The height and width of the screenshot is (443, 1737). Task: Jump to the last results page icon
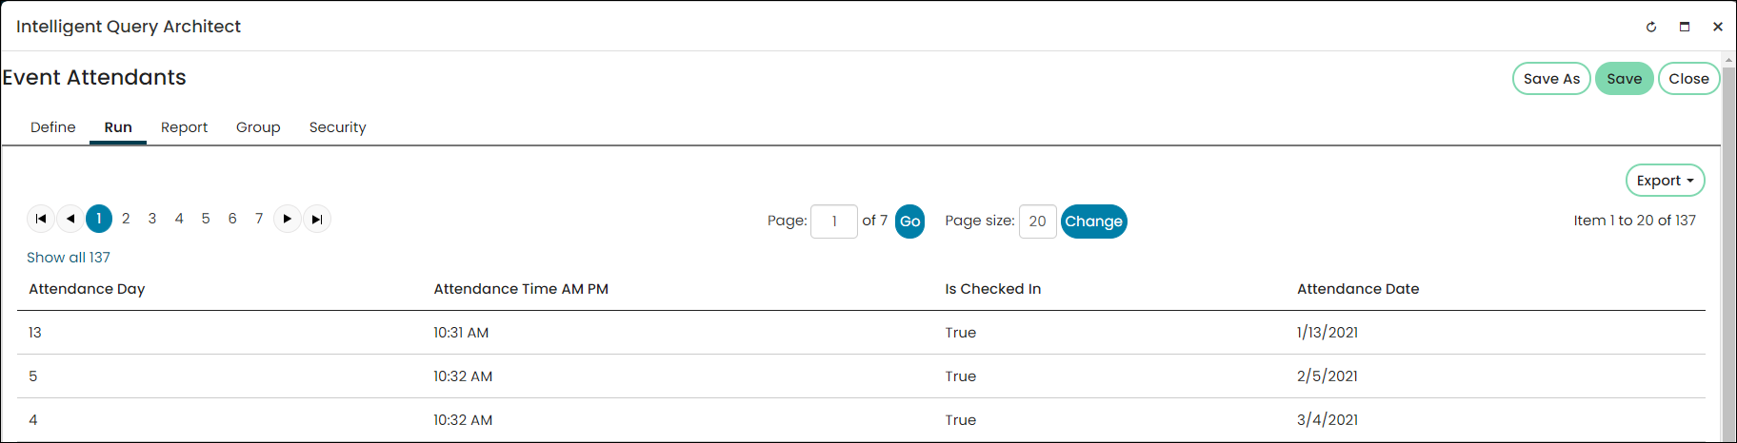[317, 219]
